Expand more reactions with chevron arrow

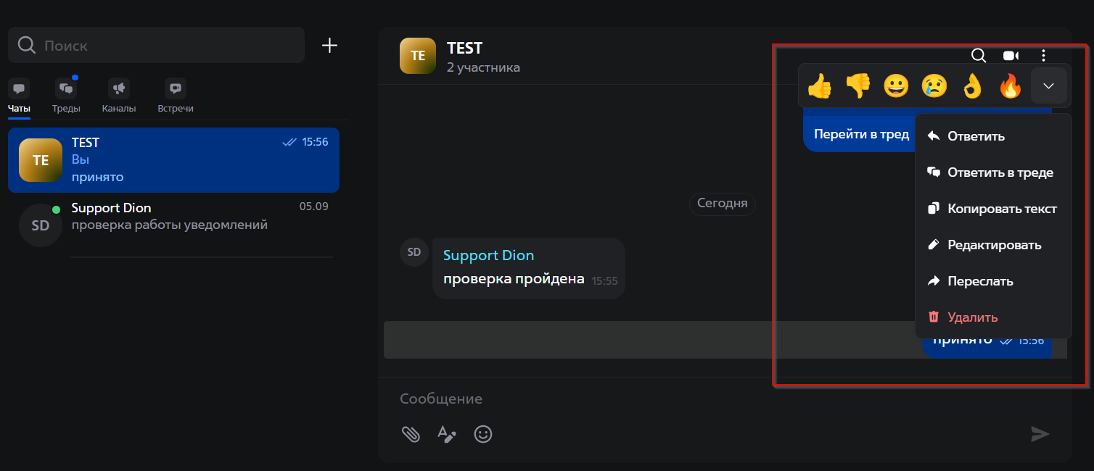coord(1048,86)
